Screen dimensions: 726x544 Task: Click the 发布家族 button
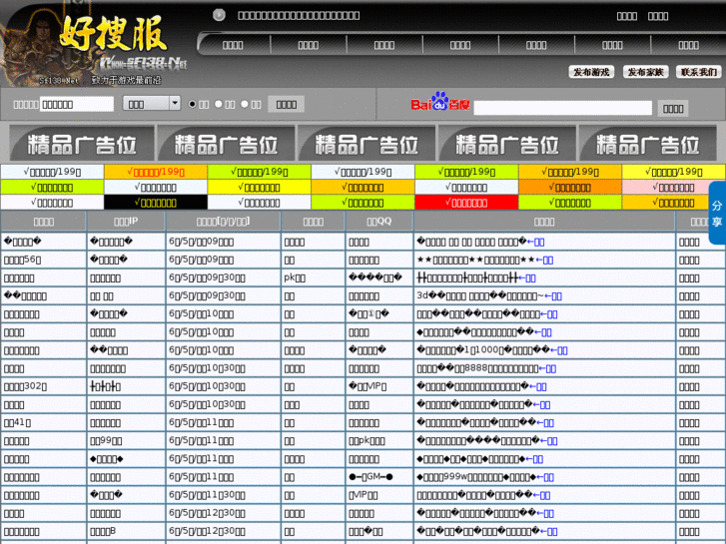(x=645, y=72)
